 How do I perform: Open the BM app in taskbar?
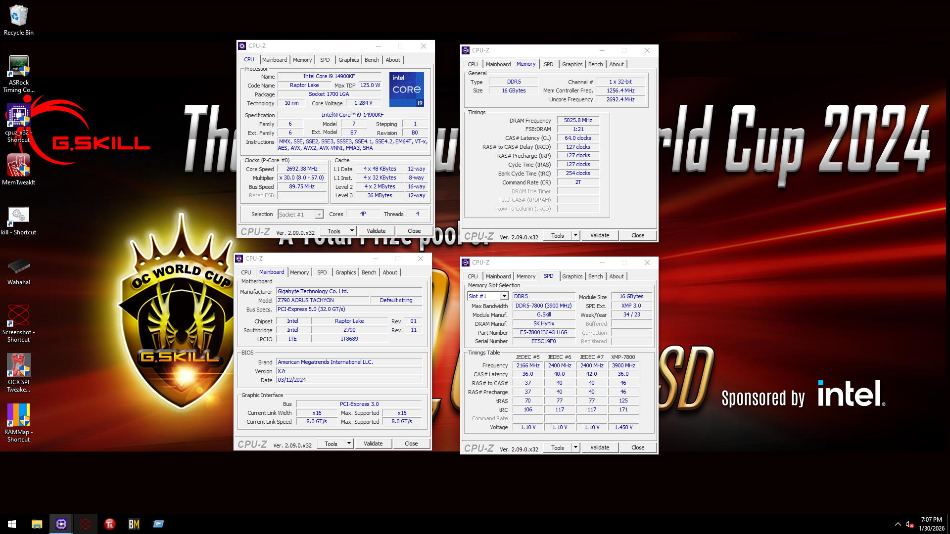coord(134,524)
